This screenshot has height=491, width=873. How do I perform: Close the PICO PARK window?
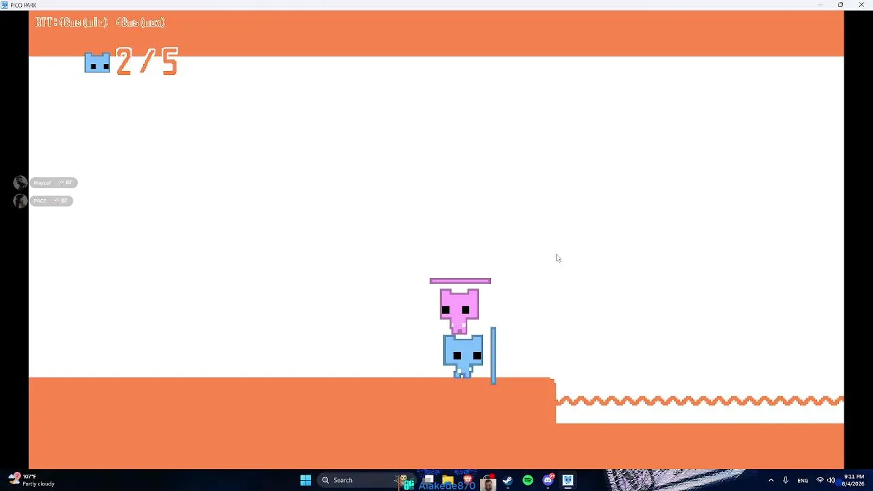(x=861, y=5)
